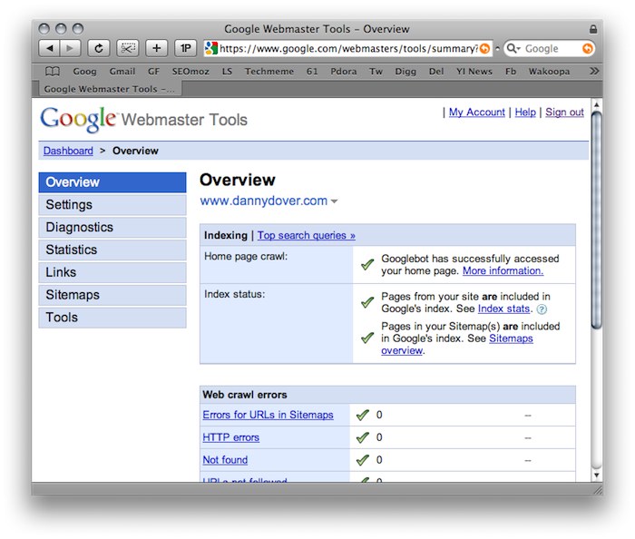This screenshot has width=635, height=539.
Task: Go forward with the Safari forward arrow
Action: click(x=70, y=49)
